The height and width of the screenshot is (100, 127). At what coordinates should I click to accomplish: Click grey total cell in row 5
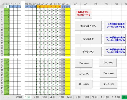[63, 17]
